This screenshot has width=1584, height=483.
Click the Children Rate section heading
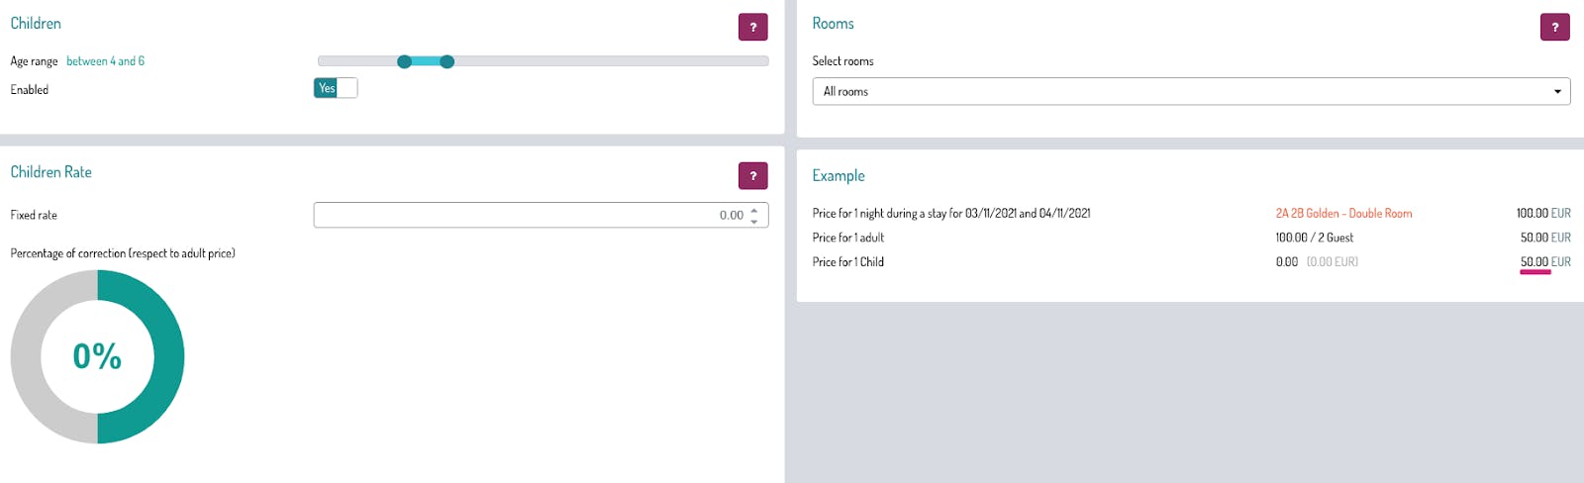(x=50, y=171)
